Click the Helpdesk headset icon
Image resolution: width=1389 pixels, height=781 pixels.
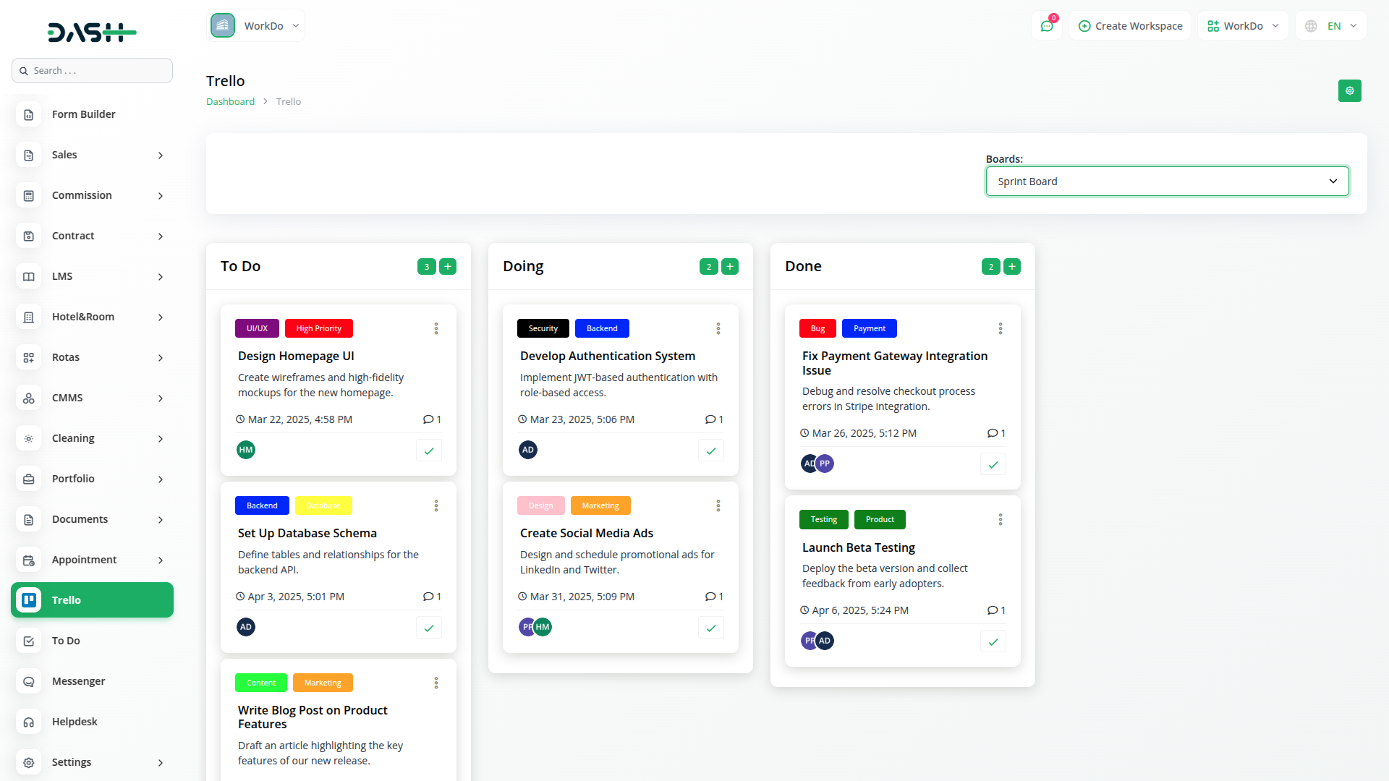coord(29,722)
